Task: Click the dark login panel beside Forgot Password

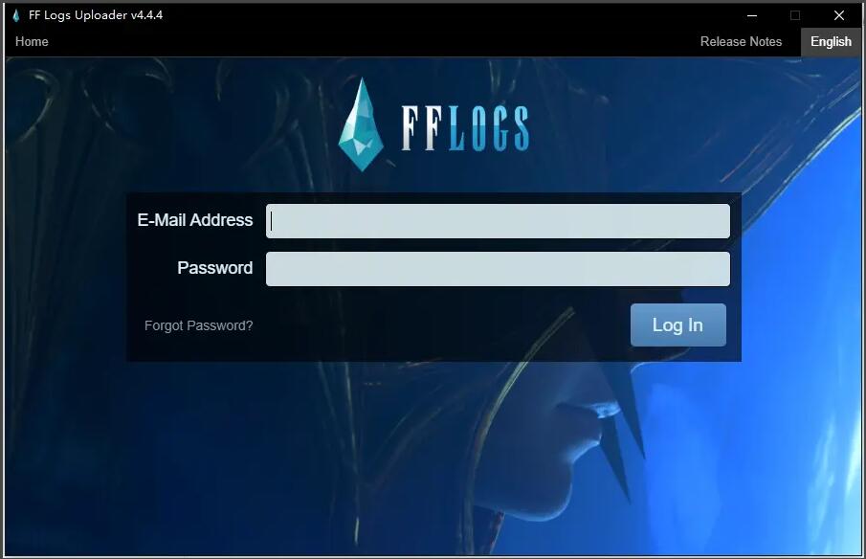Action: click(x=442, y=325)
